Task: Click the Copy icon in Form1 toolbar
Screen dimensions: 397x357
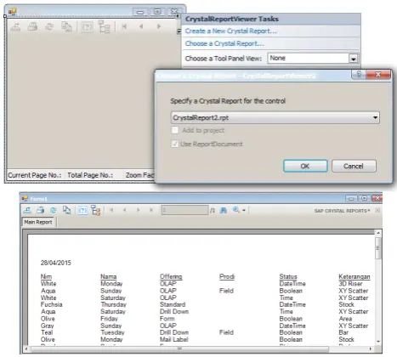Action: [x=66, y=210]
